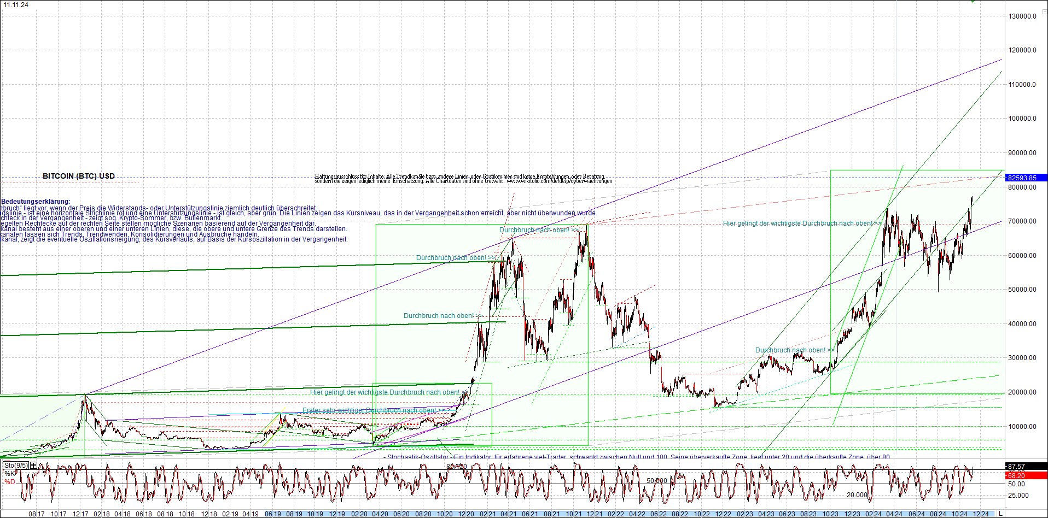Select the red %D legend label
This screenshot has height=518, width=1048.
click(10, 482)
